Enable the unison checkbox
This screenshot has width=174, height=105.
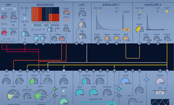13,25
